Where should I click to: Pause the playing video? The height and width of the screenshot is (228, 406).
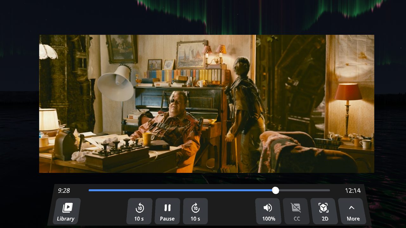click(x=167, y=211)
